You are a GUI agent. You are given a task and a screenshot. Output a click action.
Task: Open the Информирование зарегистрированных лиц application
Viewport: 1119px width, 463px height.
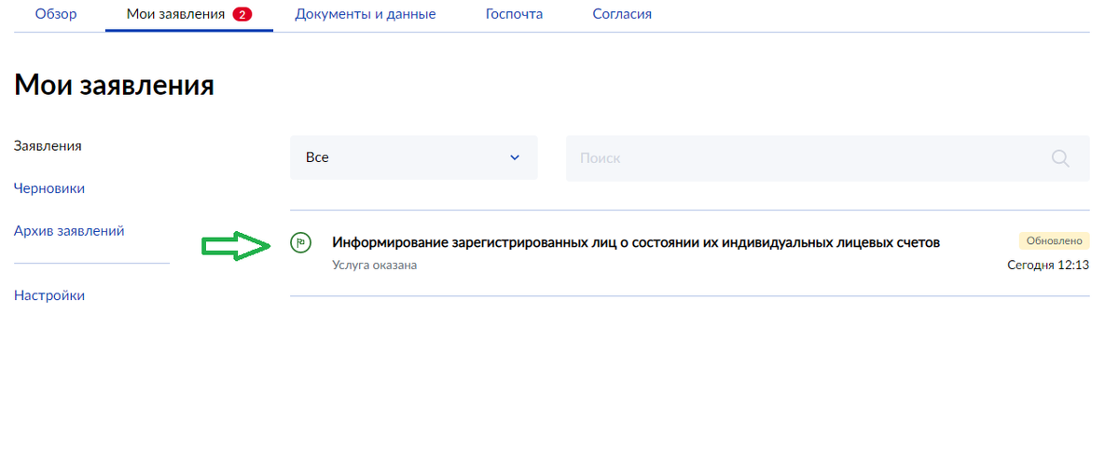636,242
